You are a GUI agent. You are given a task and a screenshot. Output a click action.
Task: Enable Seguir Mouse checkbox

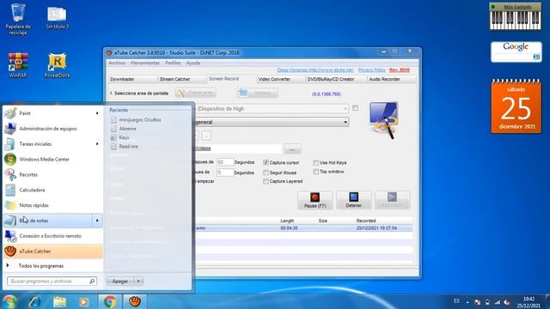266,173
